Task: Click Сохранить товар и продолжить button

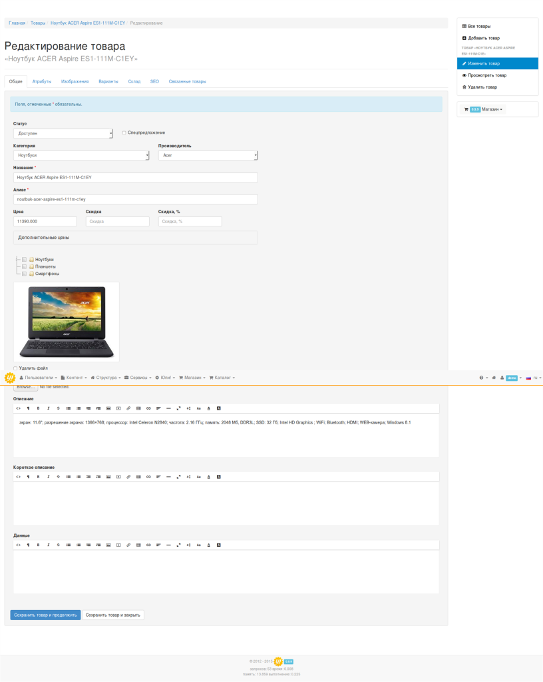Action: click(x=45, y=615)
